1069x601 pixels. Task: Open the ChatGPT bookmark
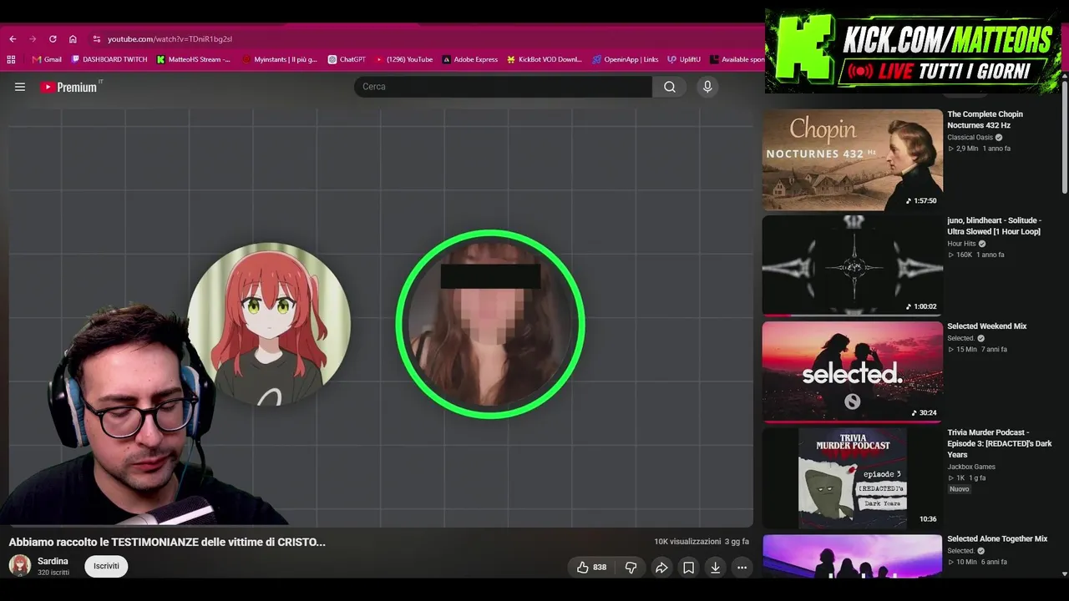click(x=347, y=59)
